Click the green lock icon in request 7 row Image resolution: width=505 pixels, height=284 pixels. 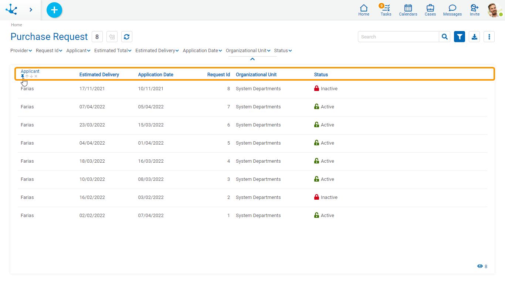(316, 106)
